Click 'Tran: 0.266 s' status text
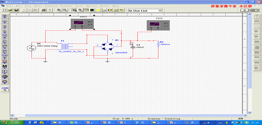This screenshot has height=125, width=262. point(123,119)
